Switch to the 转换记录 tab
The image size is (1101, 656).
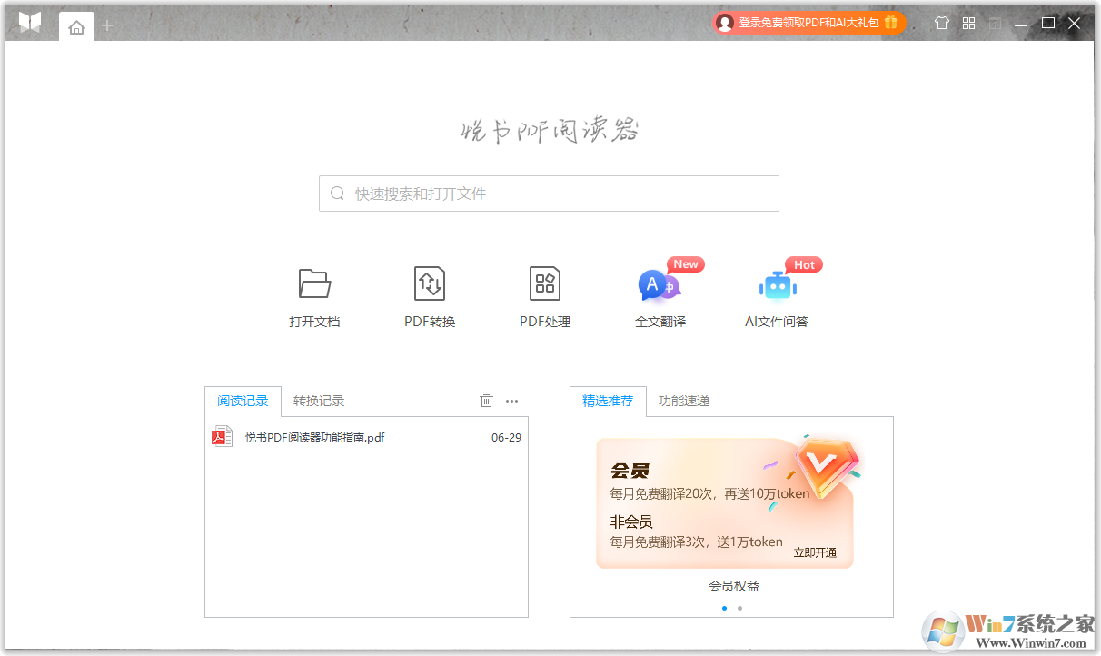tap(317, 400)
